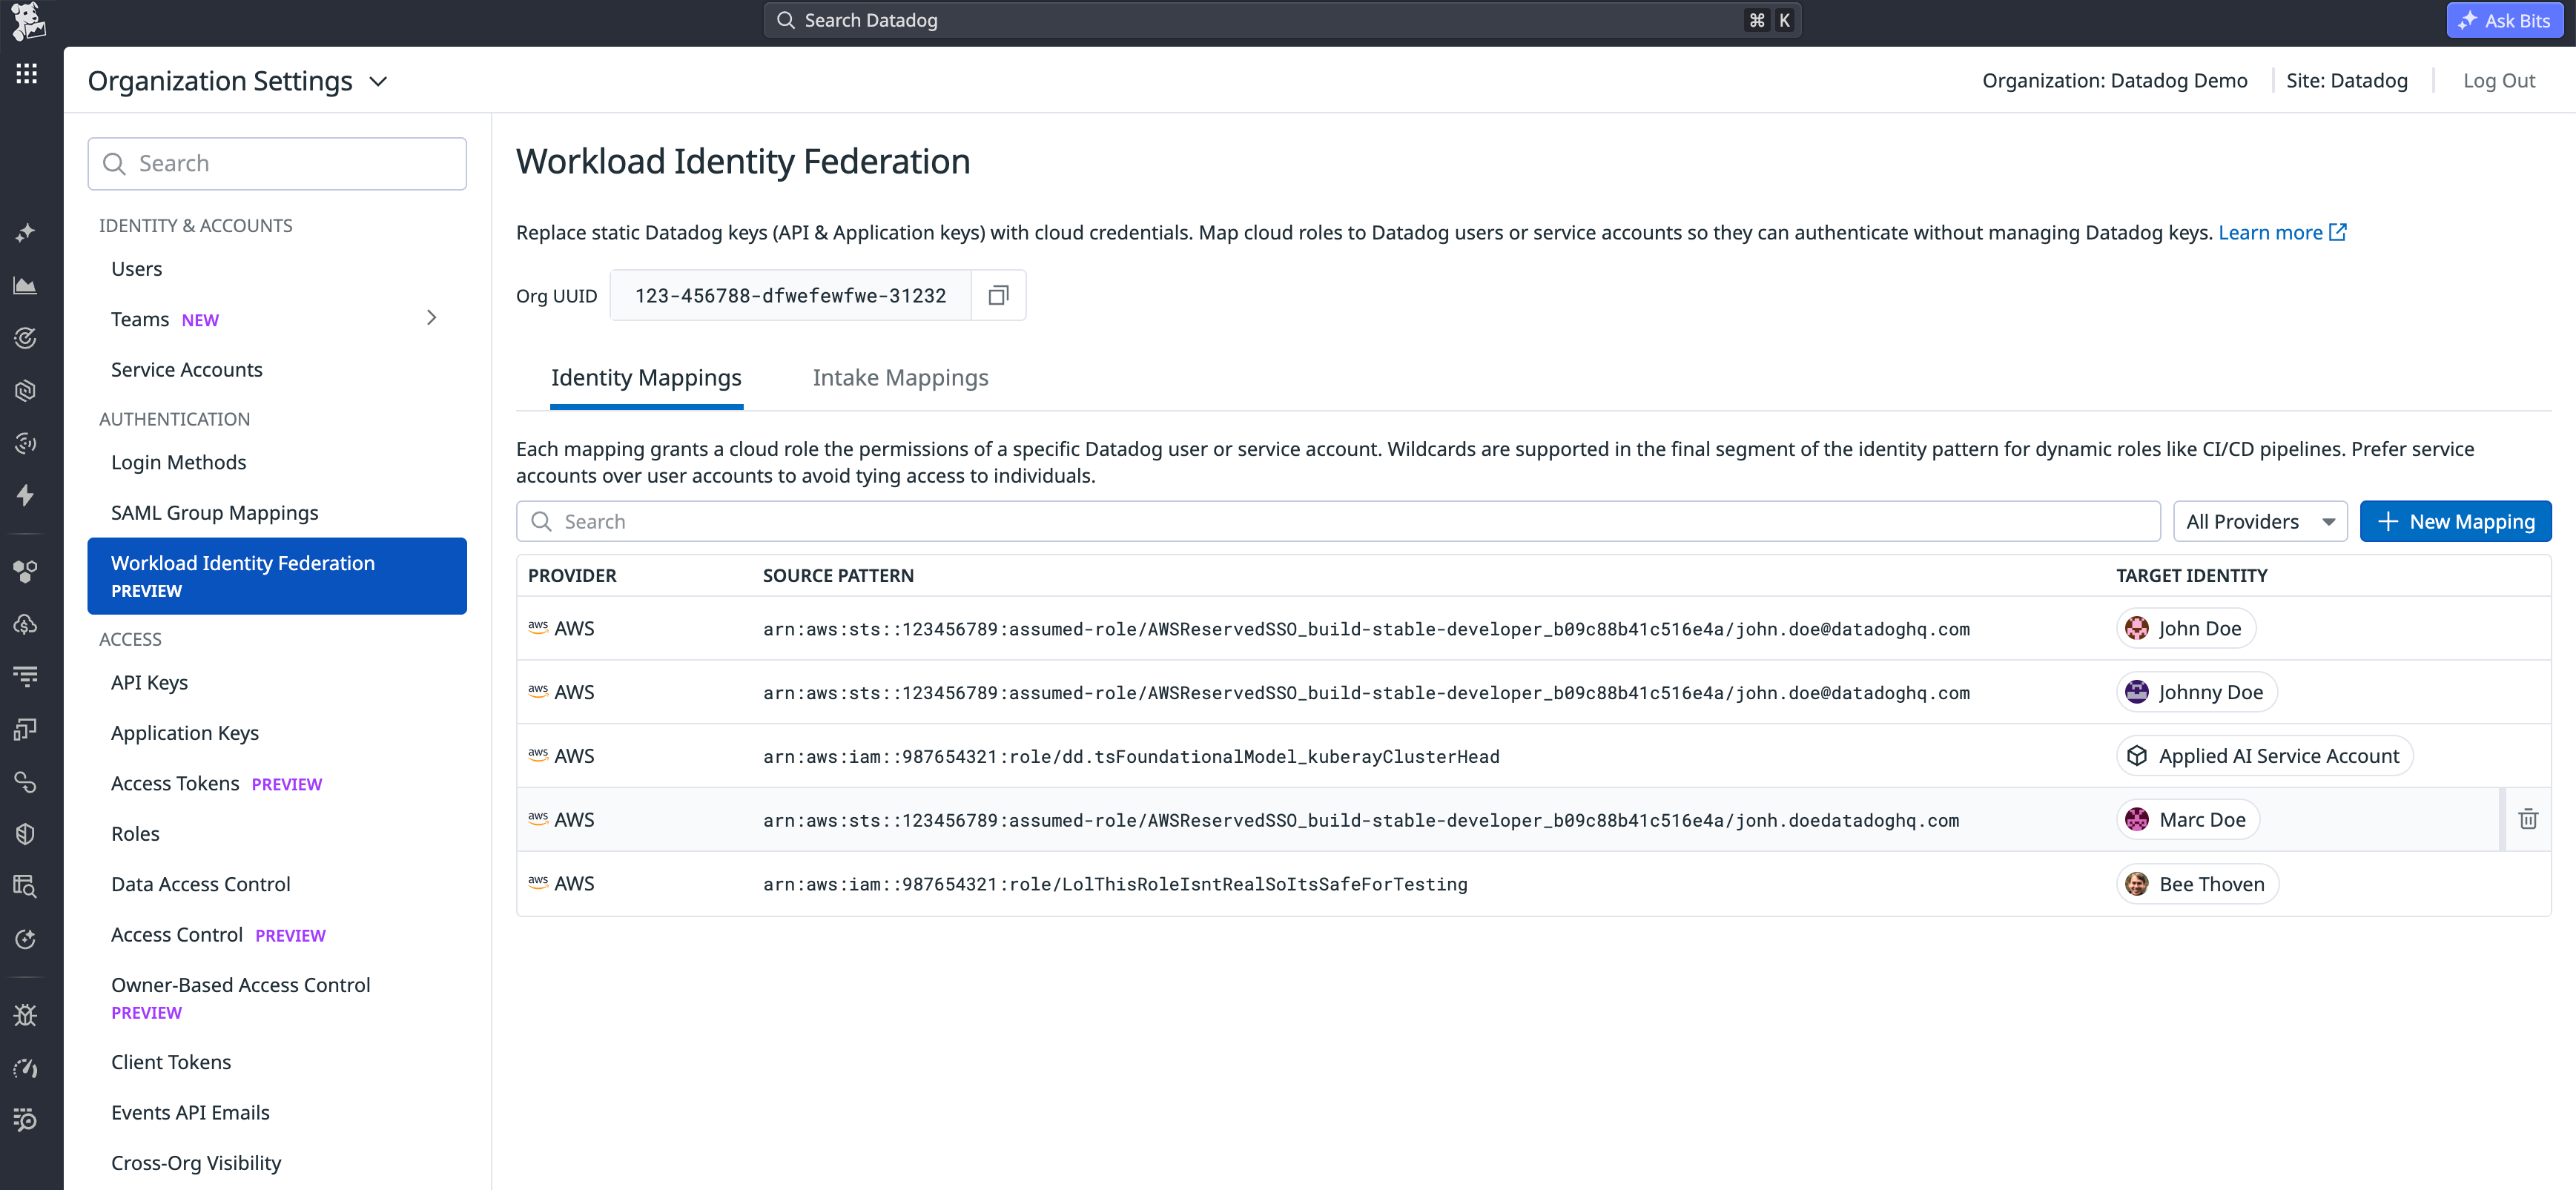Open SAML Group Mappings page
The height and width of the screenshot is (1190, 2576).
tap(214, 512)
